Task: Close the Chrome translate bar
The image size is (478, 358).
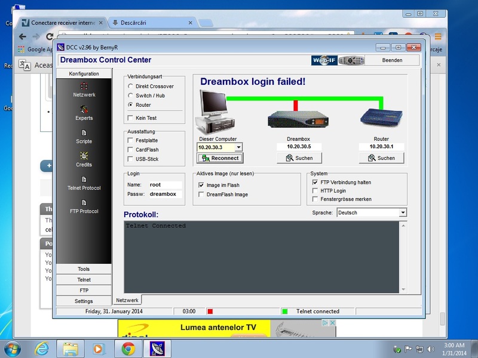Action: (x=439, y=65)
